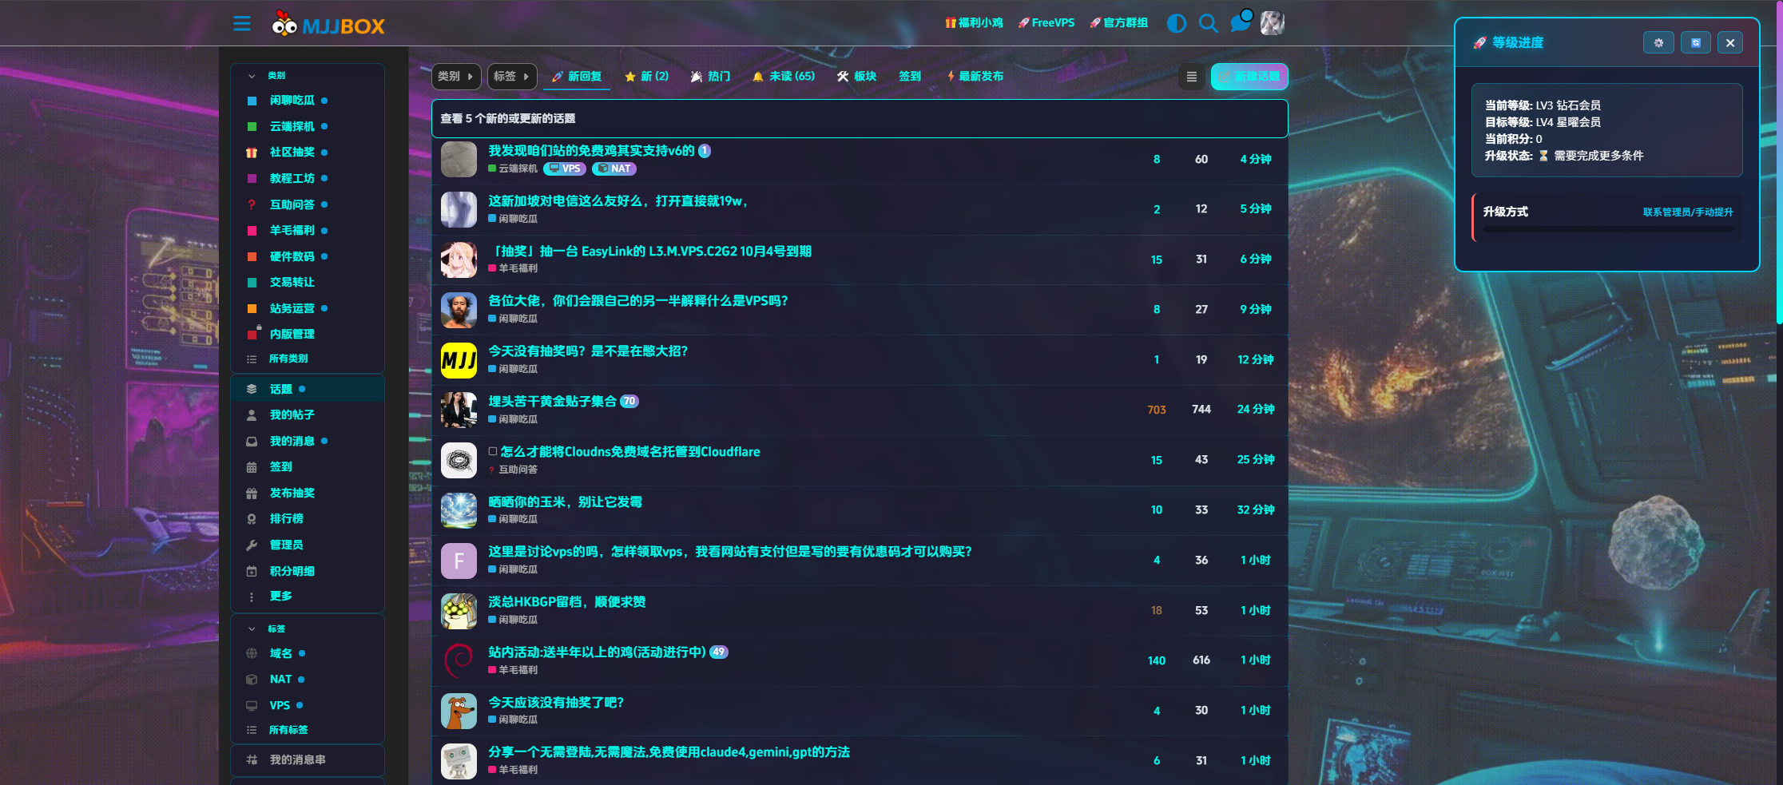Open the 福利小鸡 header link
Screen dimensions: 1783x785
tap(974, 23)
